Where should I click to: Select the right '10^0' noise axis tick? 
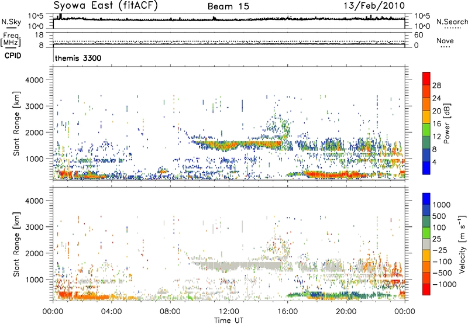(x=422, y=26)
